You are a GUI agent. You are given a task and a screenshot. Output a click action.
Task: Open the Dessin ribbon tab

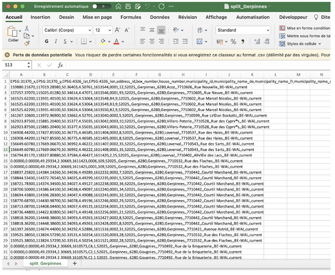point(66,17)
